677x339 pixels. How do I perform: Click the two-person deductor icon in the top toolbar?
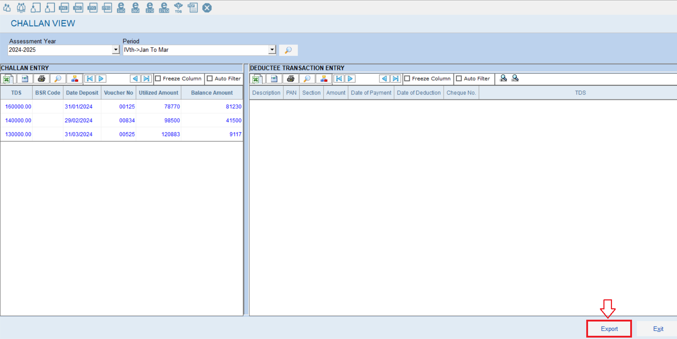pos(7,8)
